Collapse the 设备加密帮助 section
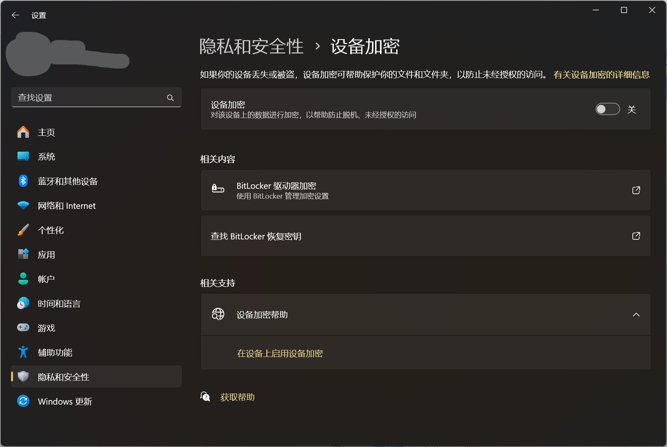 (636, 314)
